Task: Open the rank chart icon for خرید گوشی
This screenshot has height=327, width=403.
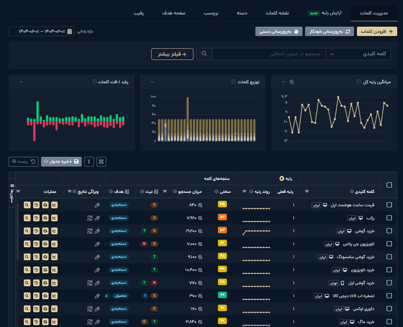Action: 54,231
